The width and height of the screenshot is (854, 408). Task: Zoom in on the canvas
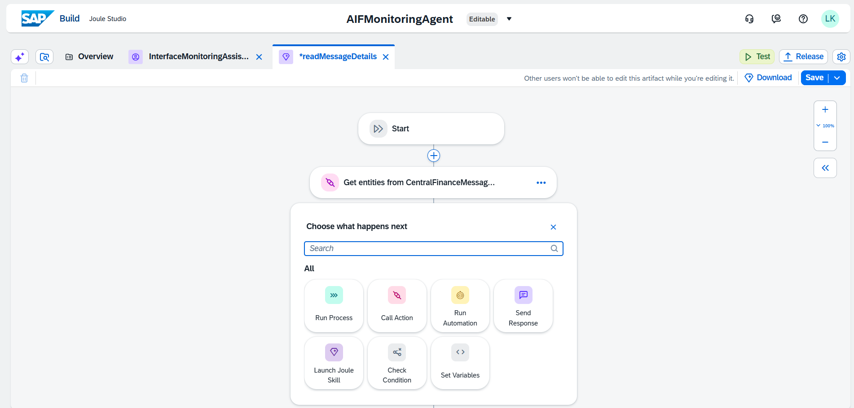[825, 110]
